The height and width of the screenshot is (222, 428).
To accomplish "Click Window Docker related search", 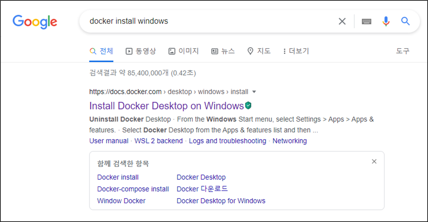I will click(x=121, y=201).
